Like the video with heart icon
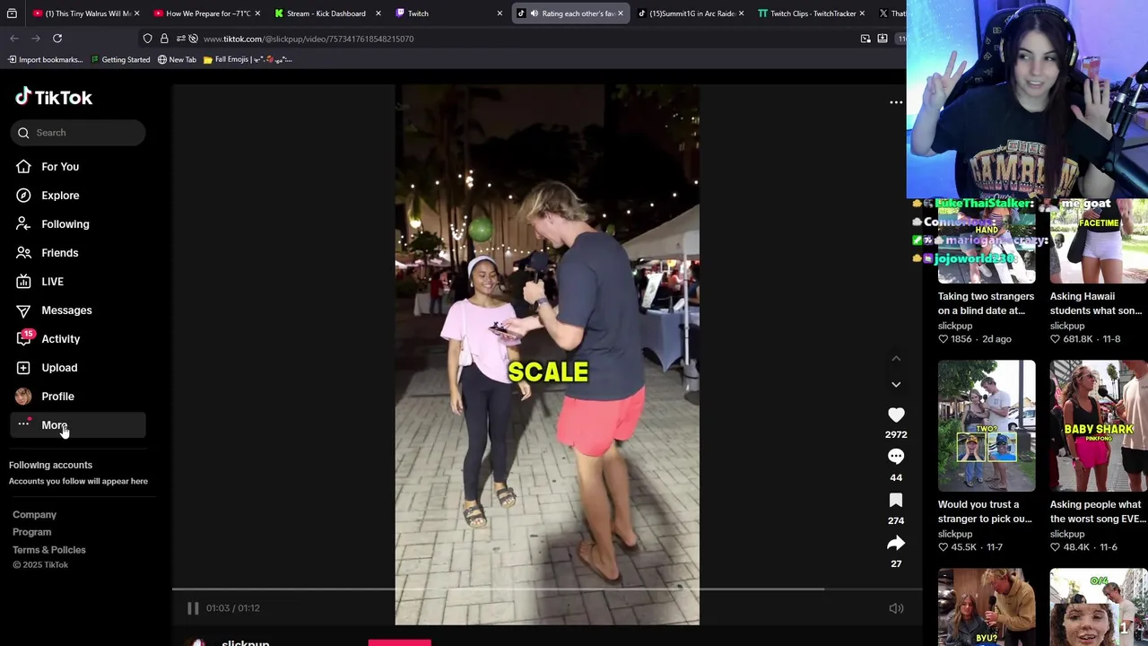Viewport: 1148px width, 646px height. point(896,415)
